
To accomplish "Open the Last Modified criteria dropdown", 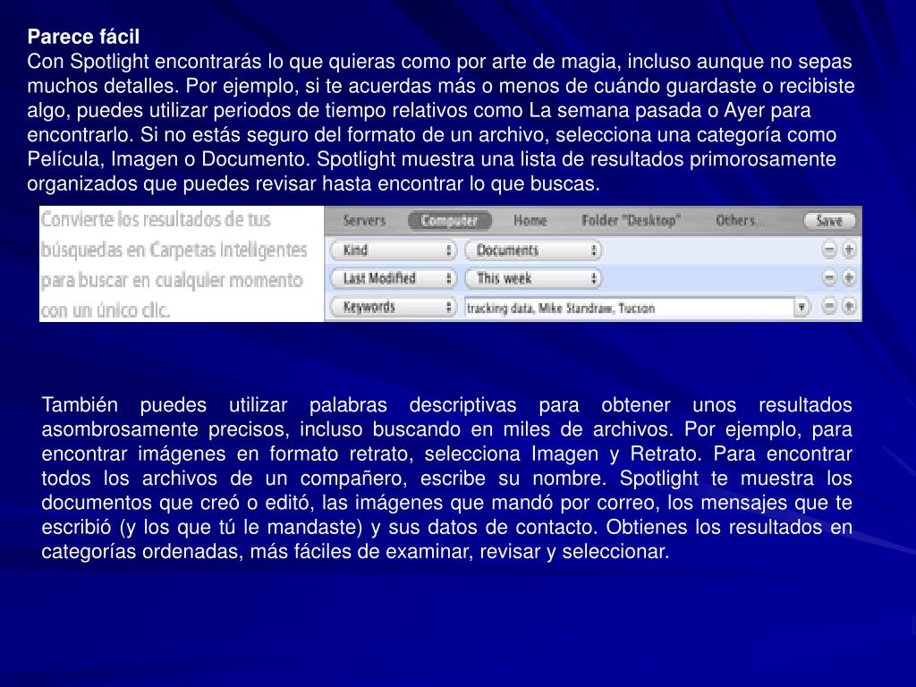I will point(393,278).
